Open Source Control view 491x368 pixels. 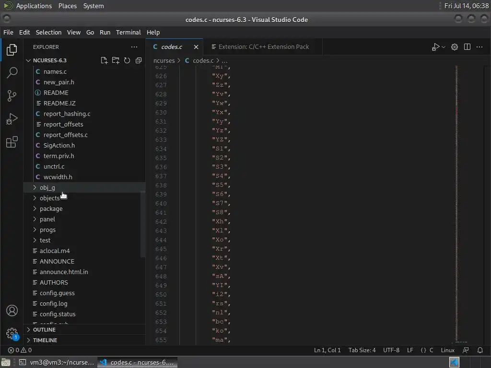point(12,96)
